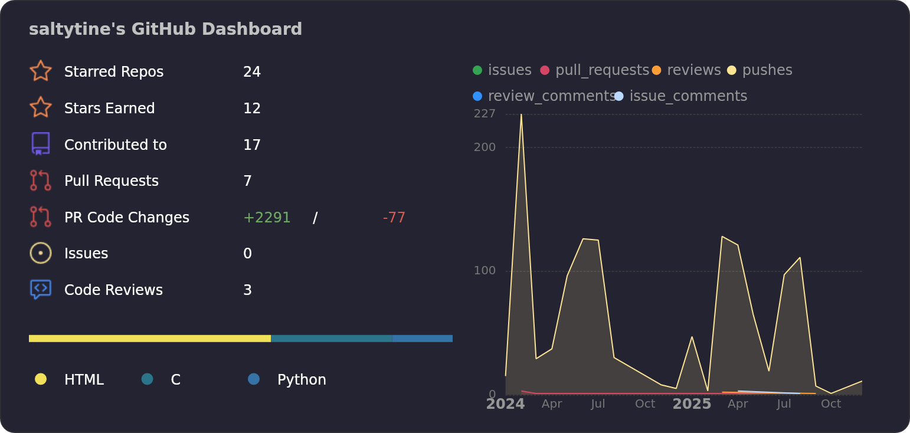Click the Starred Repos star icon
The height and width of the screenshot is (433, 910).
tap(40, 71)
